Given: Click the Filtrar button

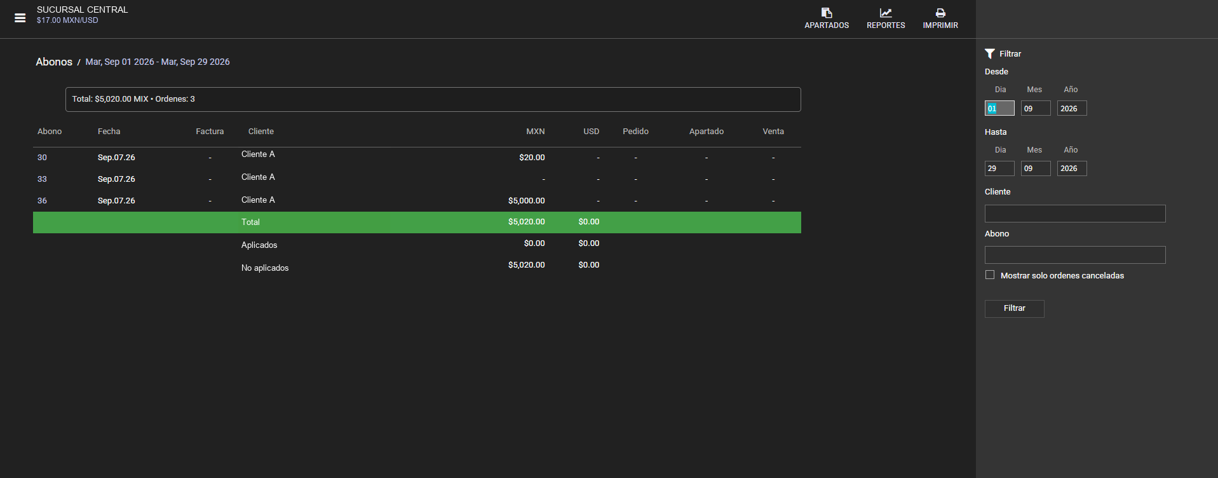Looking at the screenshot, I should (x=1014, y=308).
